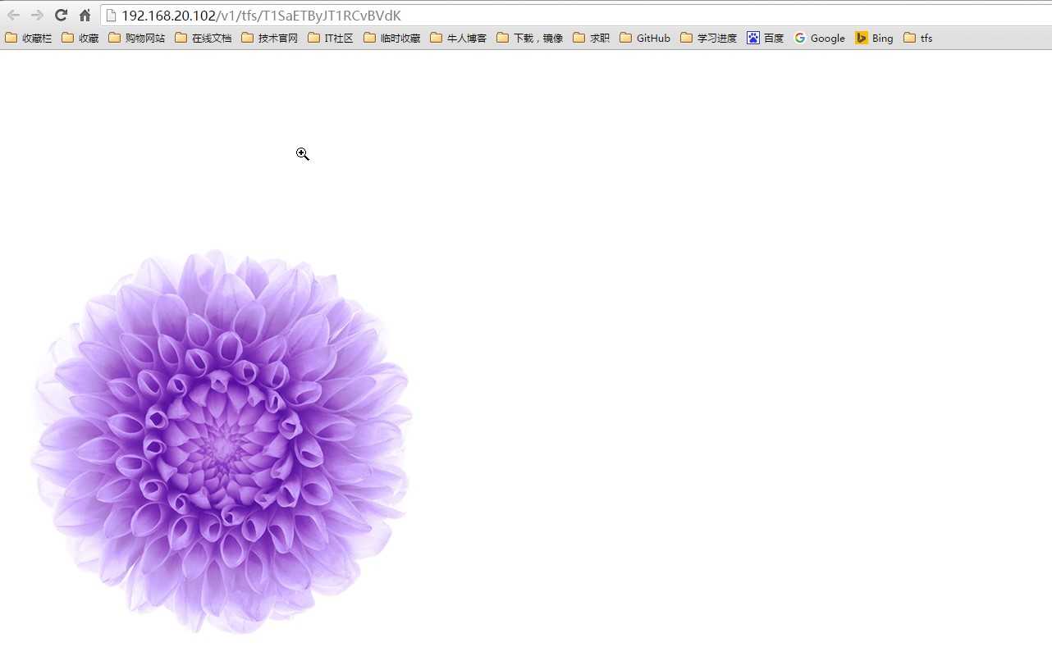Go back to the previous page
Viewport: 1052px width, 647px height.
click(x=13, y=15)
